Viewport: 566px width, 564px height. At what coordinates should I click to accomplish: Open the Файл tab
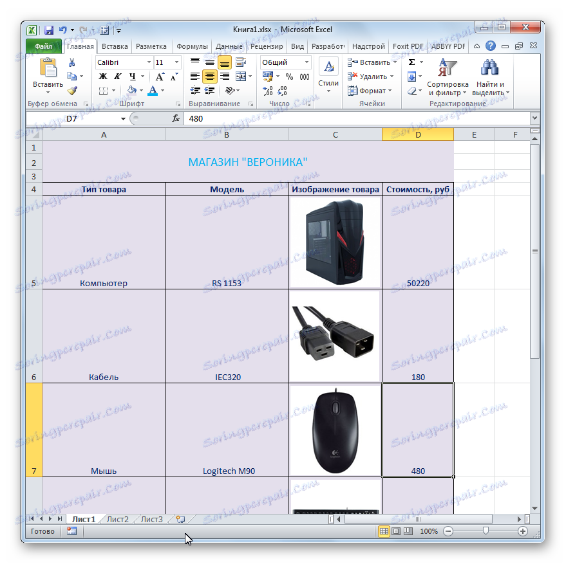(44, 46)
